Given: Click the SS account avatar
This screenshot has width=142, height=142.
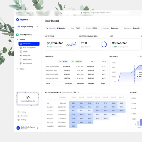Looking at the screenshot, I should pyautogui.click(x=18, y=128).
